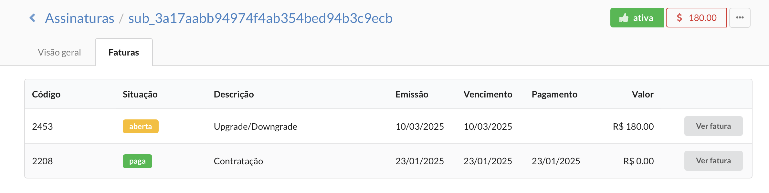Click the green ativa status button
The width and height of the screenshot is (769, 193).
pos(637,18)
